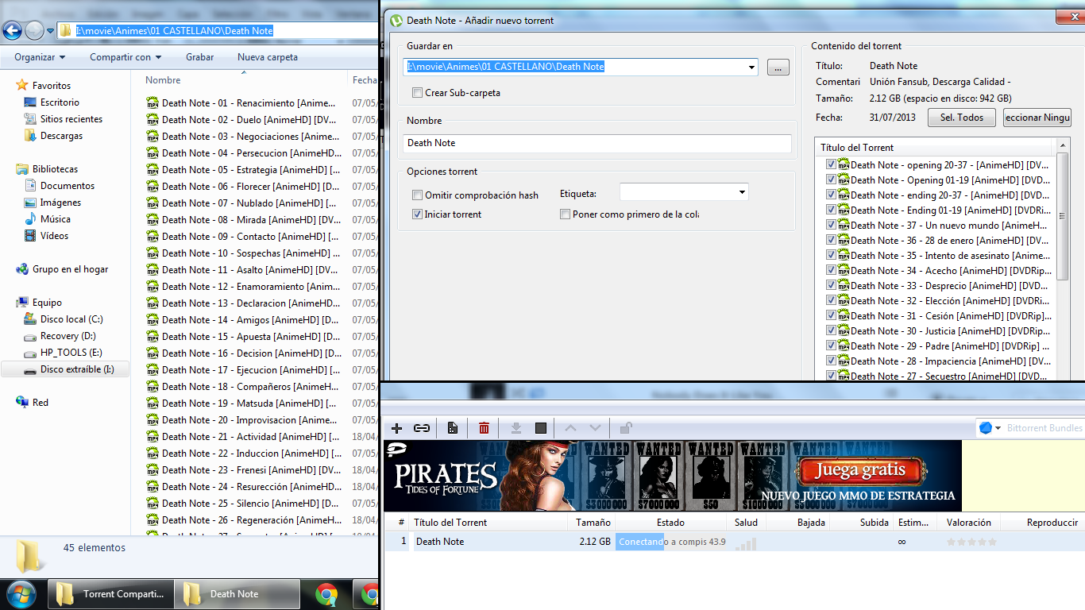1085x610 pixels.
Task: Select Death Note torrent row in list
Action: click(x=734, y=542)
